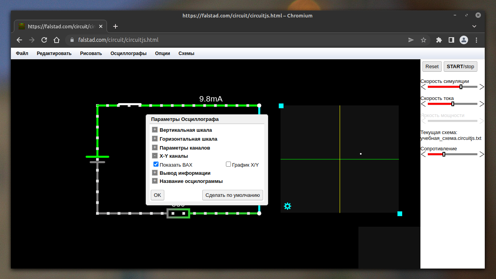Go to the browser home page icon
496x279 pixels.
pos(57,40)
